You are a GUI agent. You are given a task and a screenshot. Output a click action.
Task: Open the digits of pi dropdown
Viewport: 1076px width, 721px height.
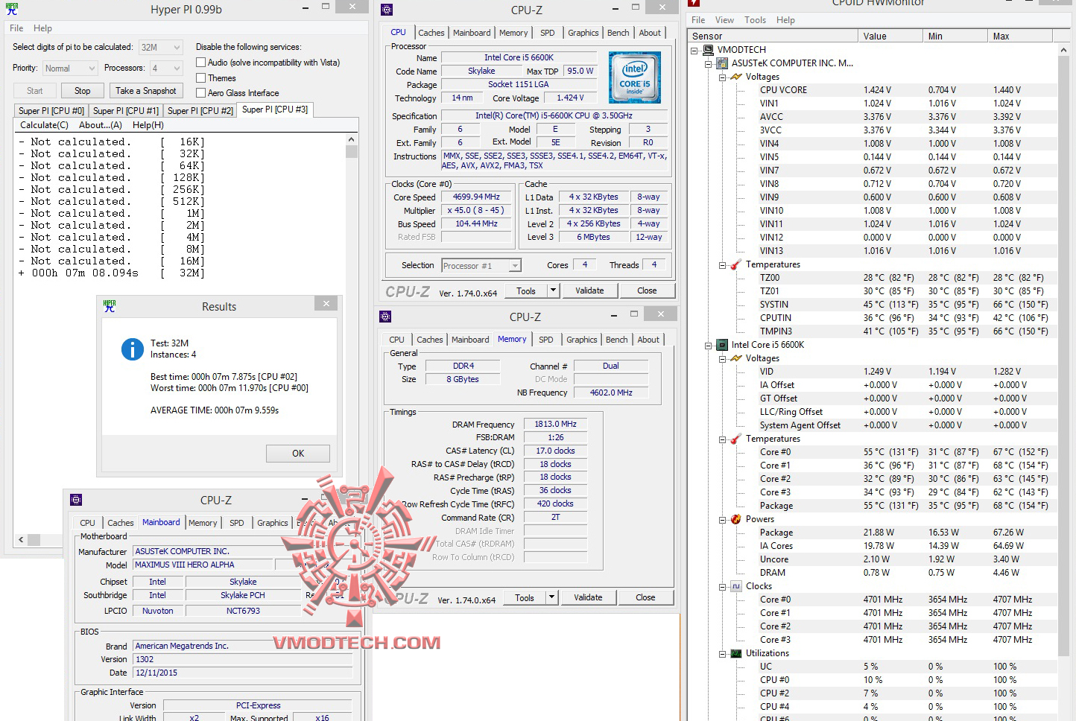pyautogui.click(x=160, y=47)
